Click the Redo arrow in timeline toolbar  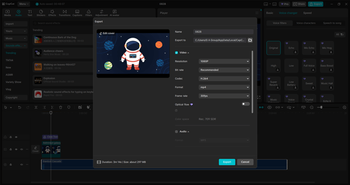click(28, 108)
